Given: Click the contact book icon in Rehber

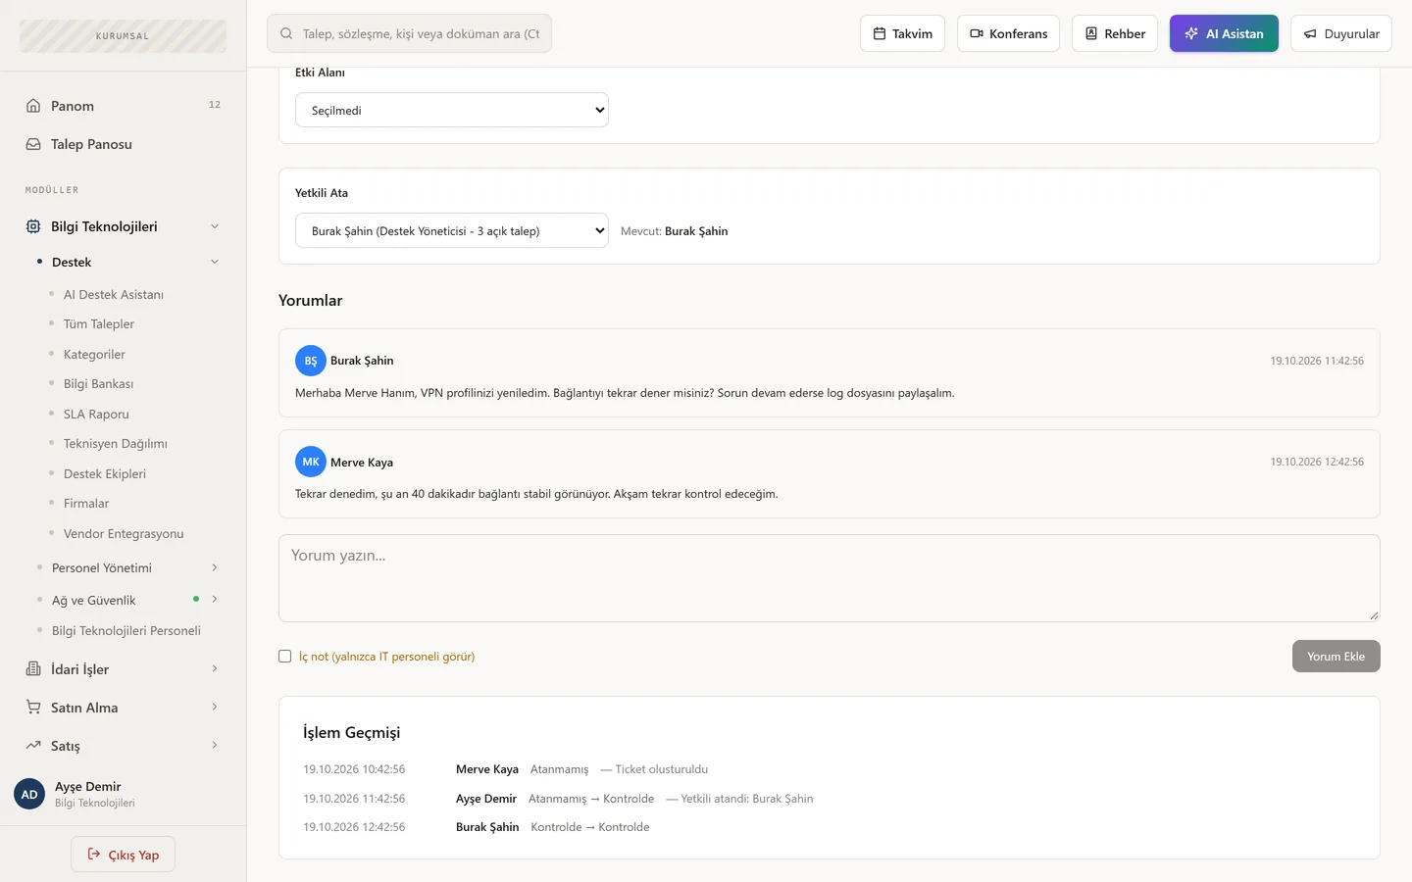Looking at the screenshot, I should pos(1091,33).
